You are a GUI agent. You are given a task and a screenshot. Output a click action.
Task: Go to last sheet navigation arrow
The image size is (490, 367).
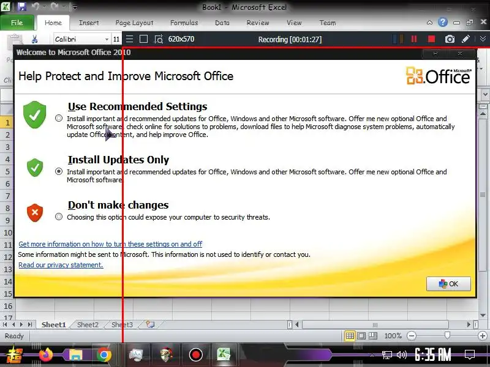30,325
